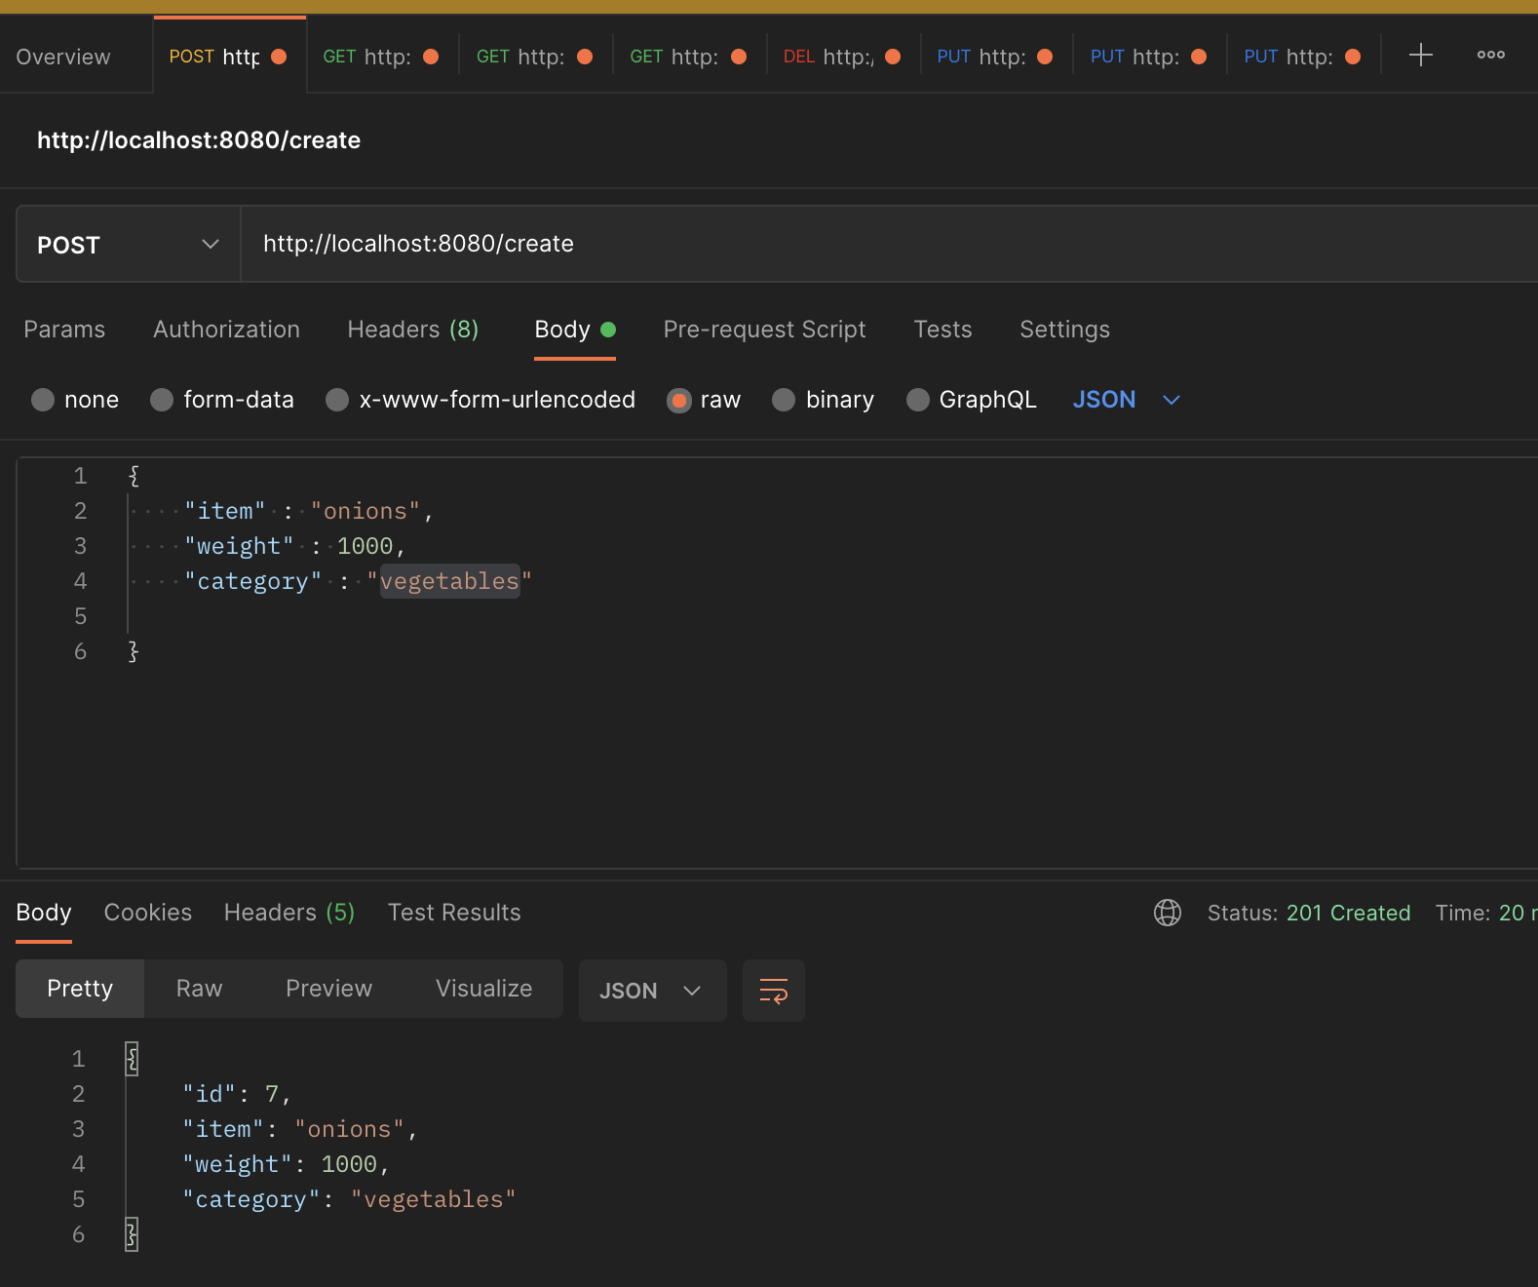Open a new request tab with plus icon

[1420, 55]
